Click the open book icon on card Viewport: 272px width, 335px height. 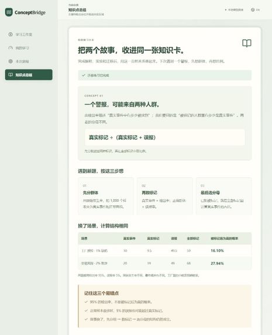click(x=246, y=43)
